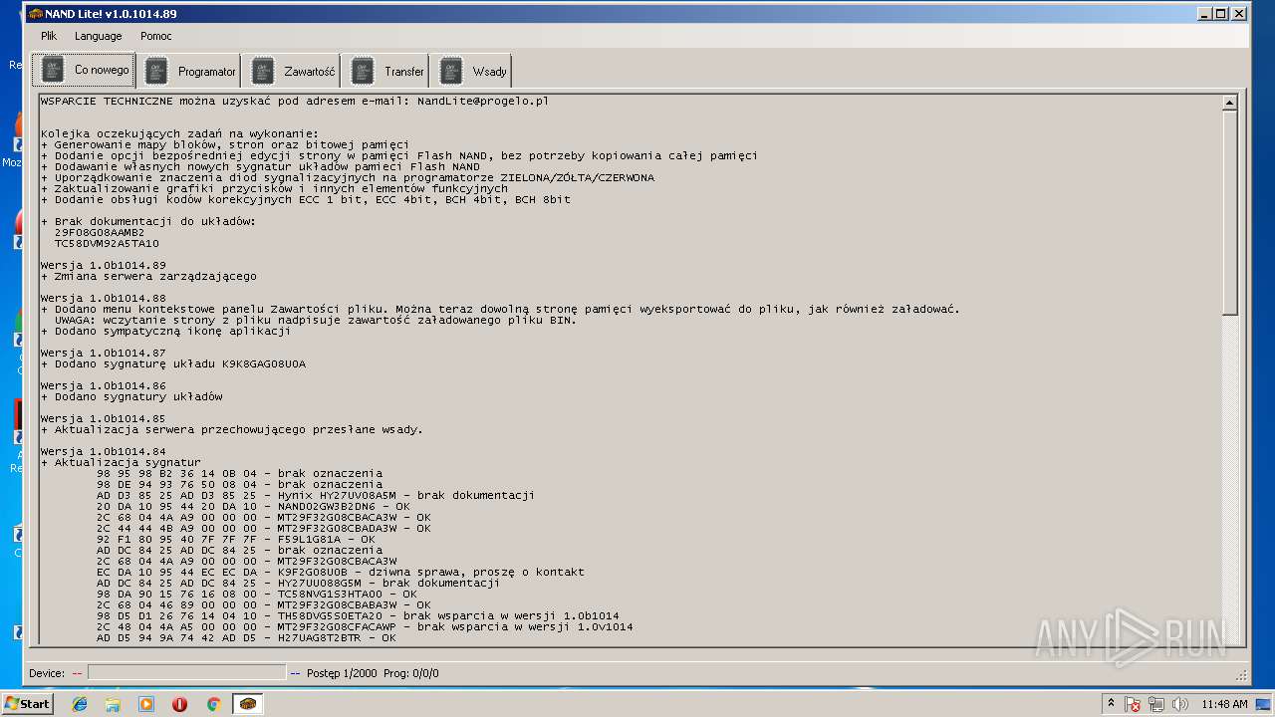The width and height of the screenshot is (1275, 717).
Task: Click the TH58DVG5S0ETA20 signature line
Action: [x=358, y=616]
